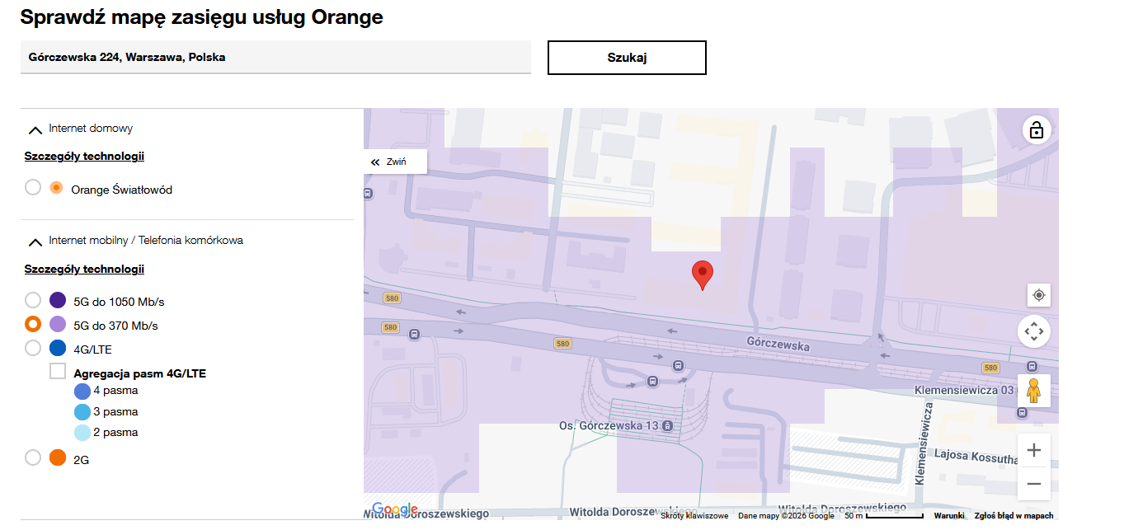Click the orange Światłowód color swatch
1138x530 pixels.
tap(56, 187)
